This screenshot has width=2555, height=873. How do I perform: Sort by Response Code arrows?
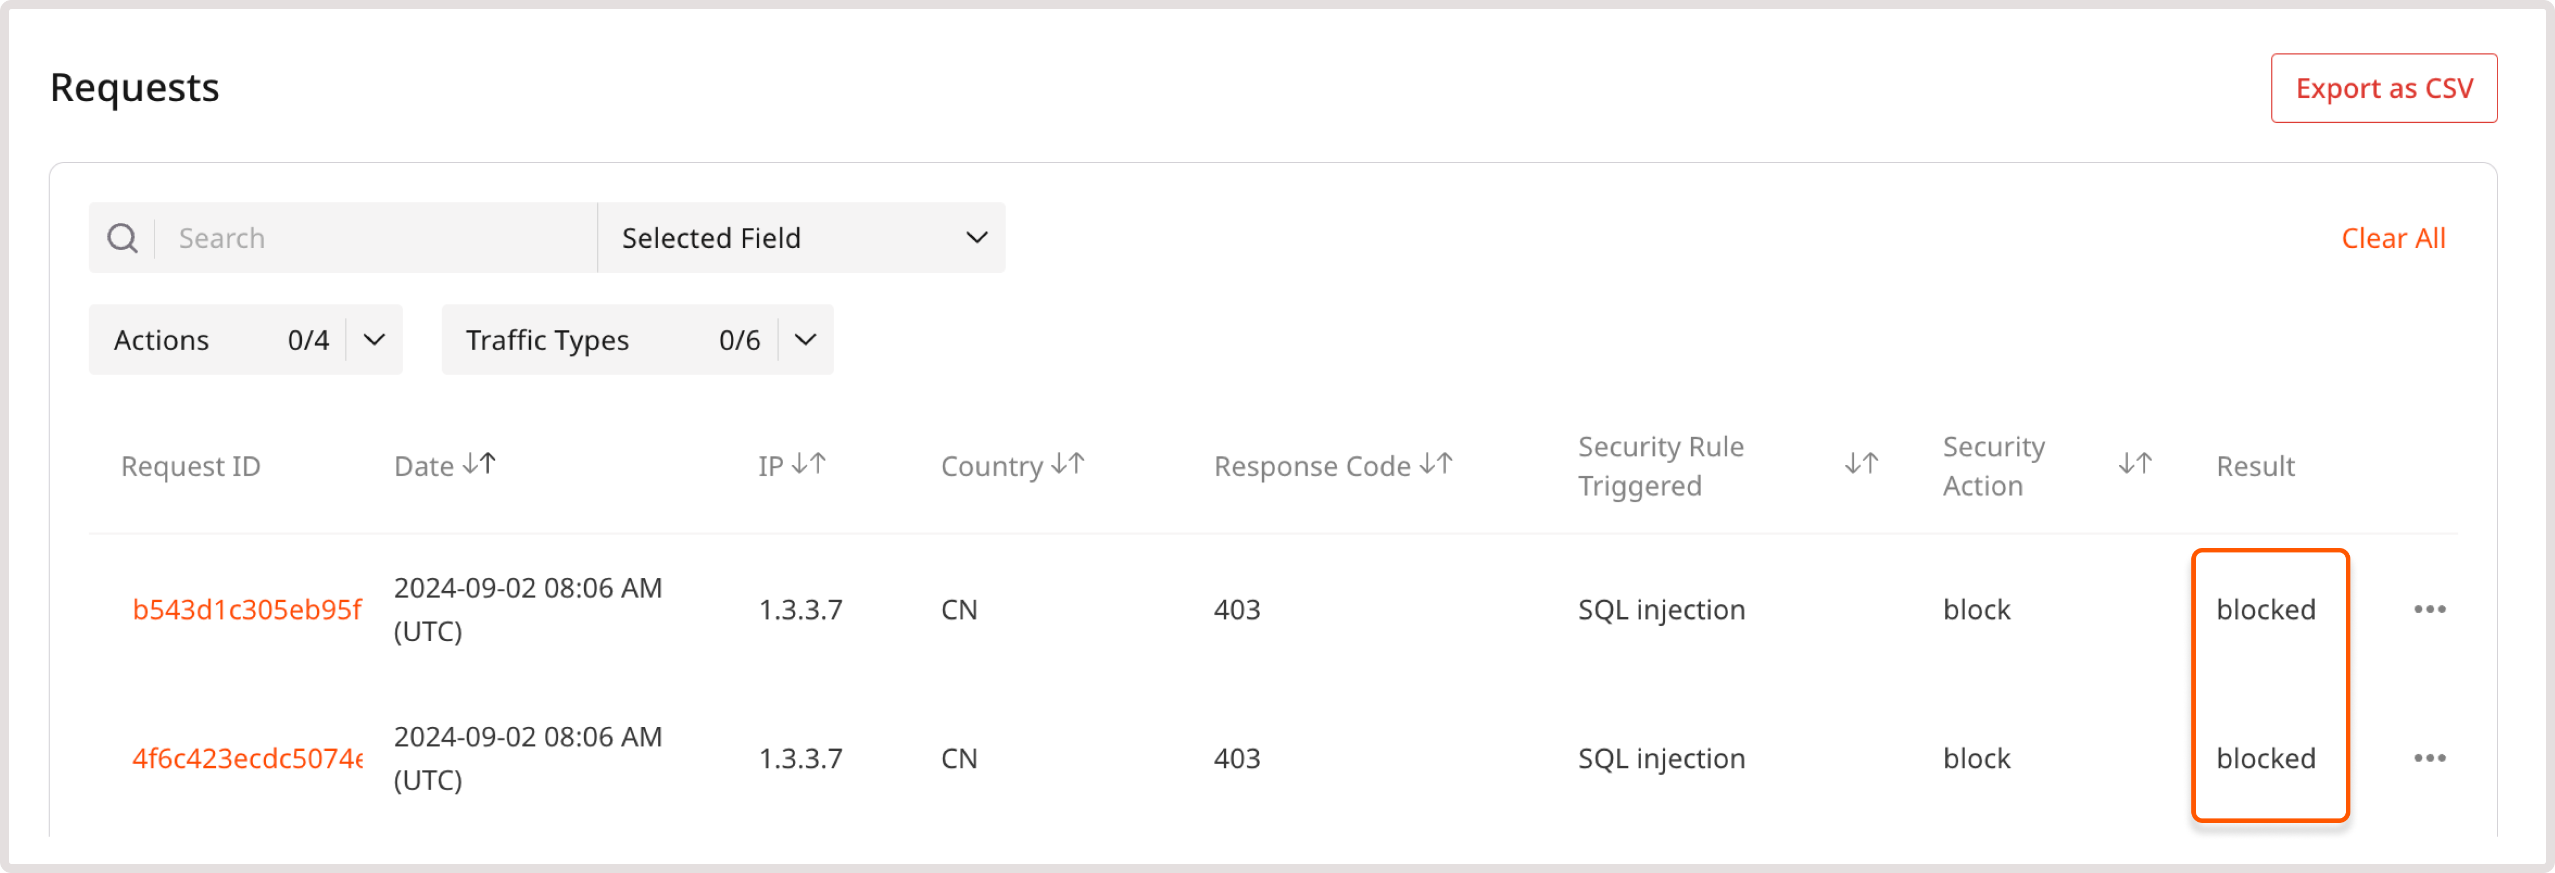1435,464
